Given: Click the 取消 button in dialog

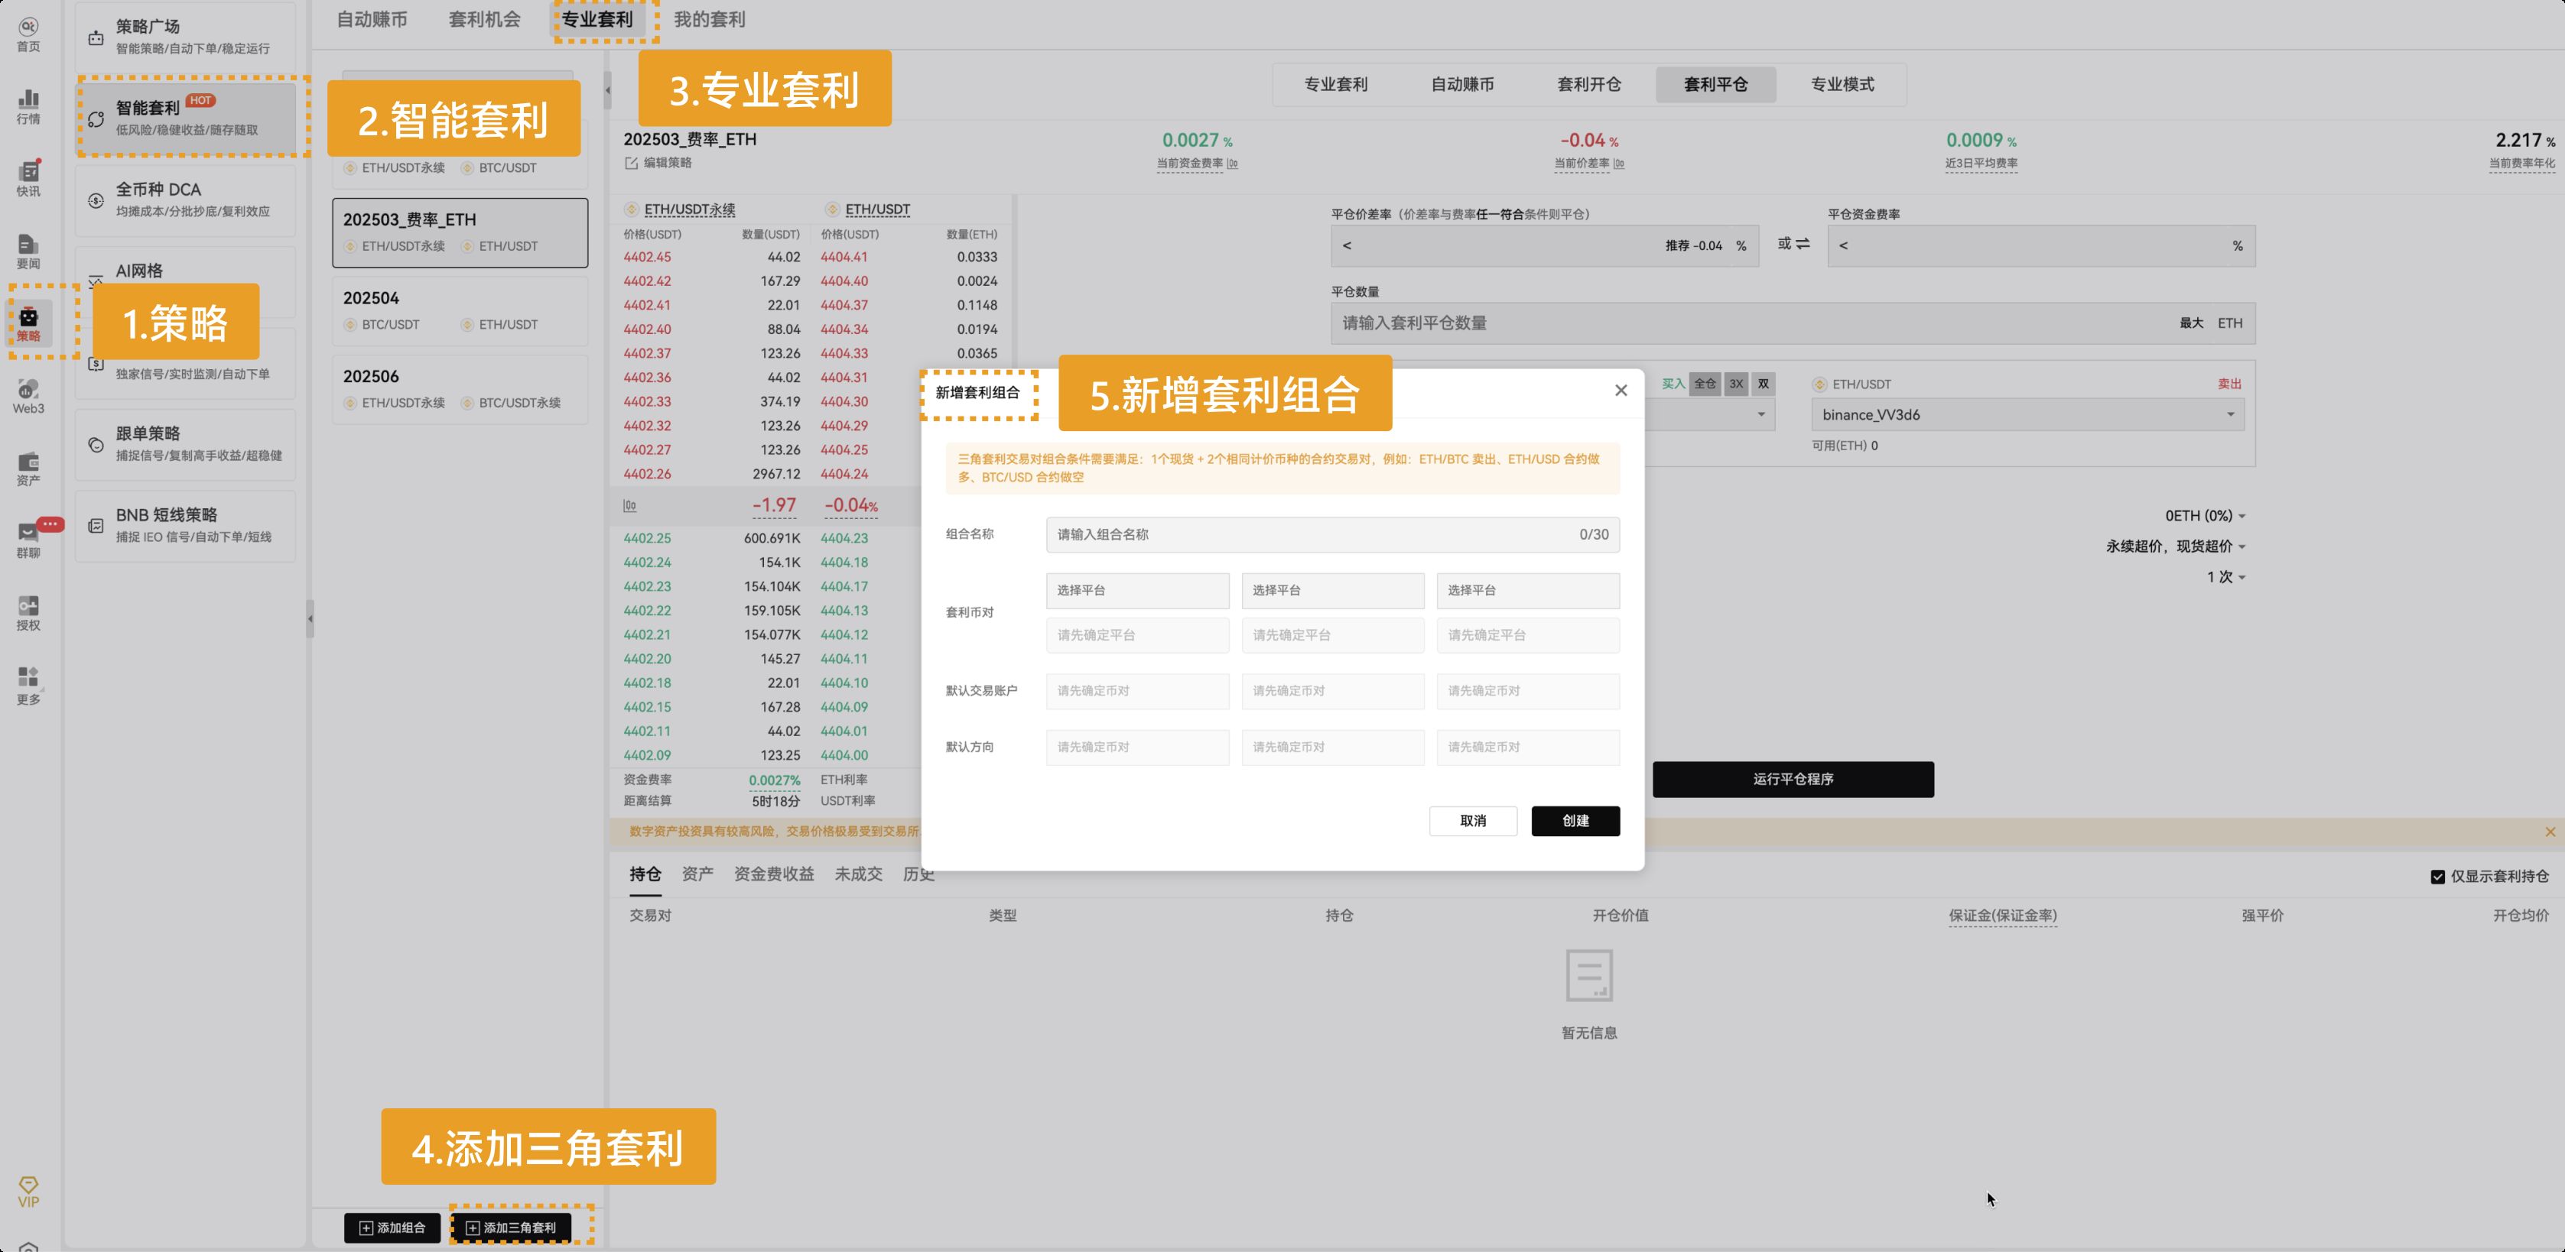Looking at the screenshot, I should pos(1473,821).
